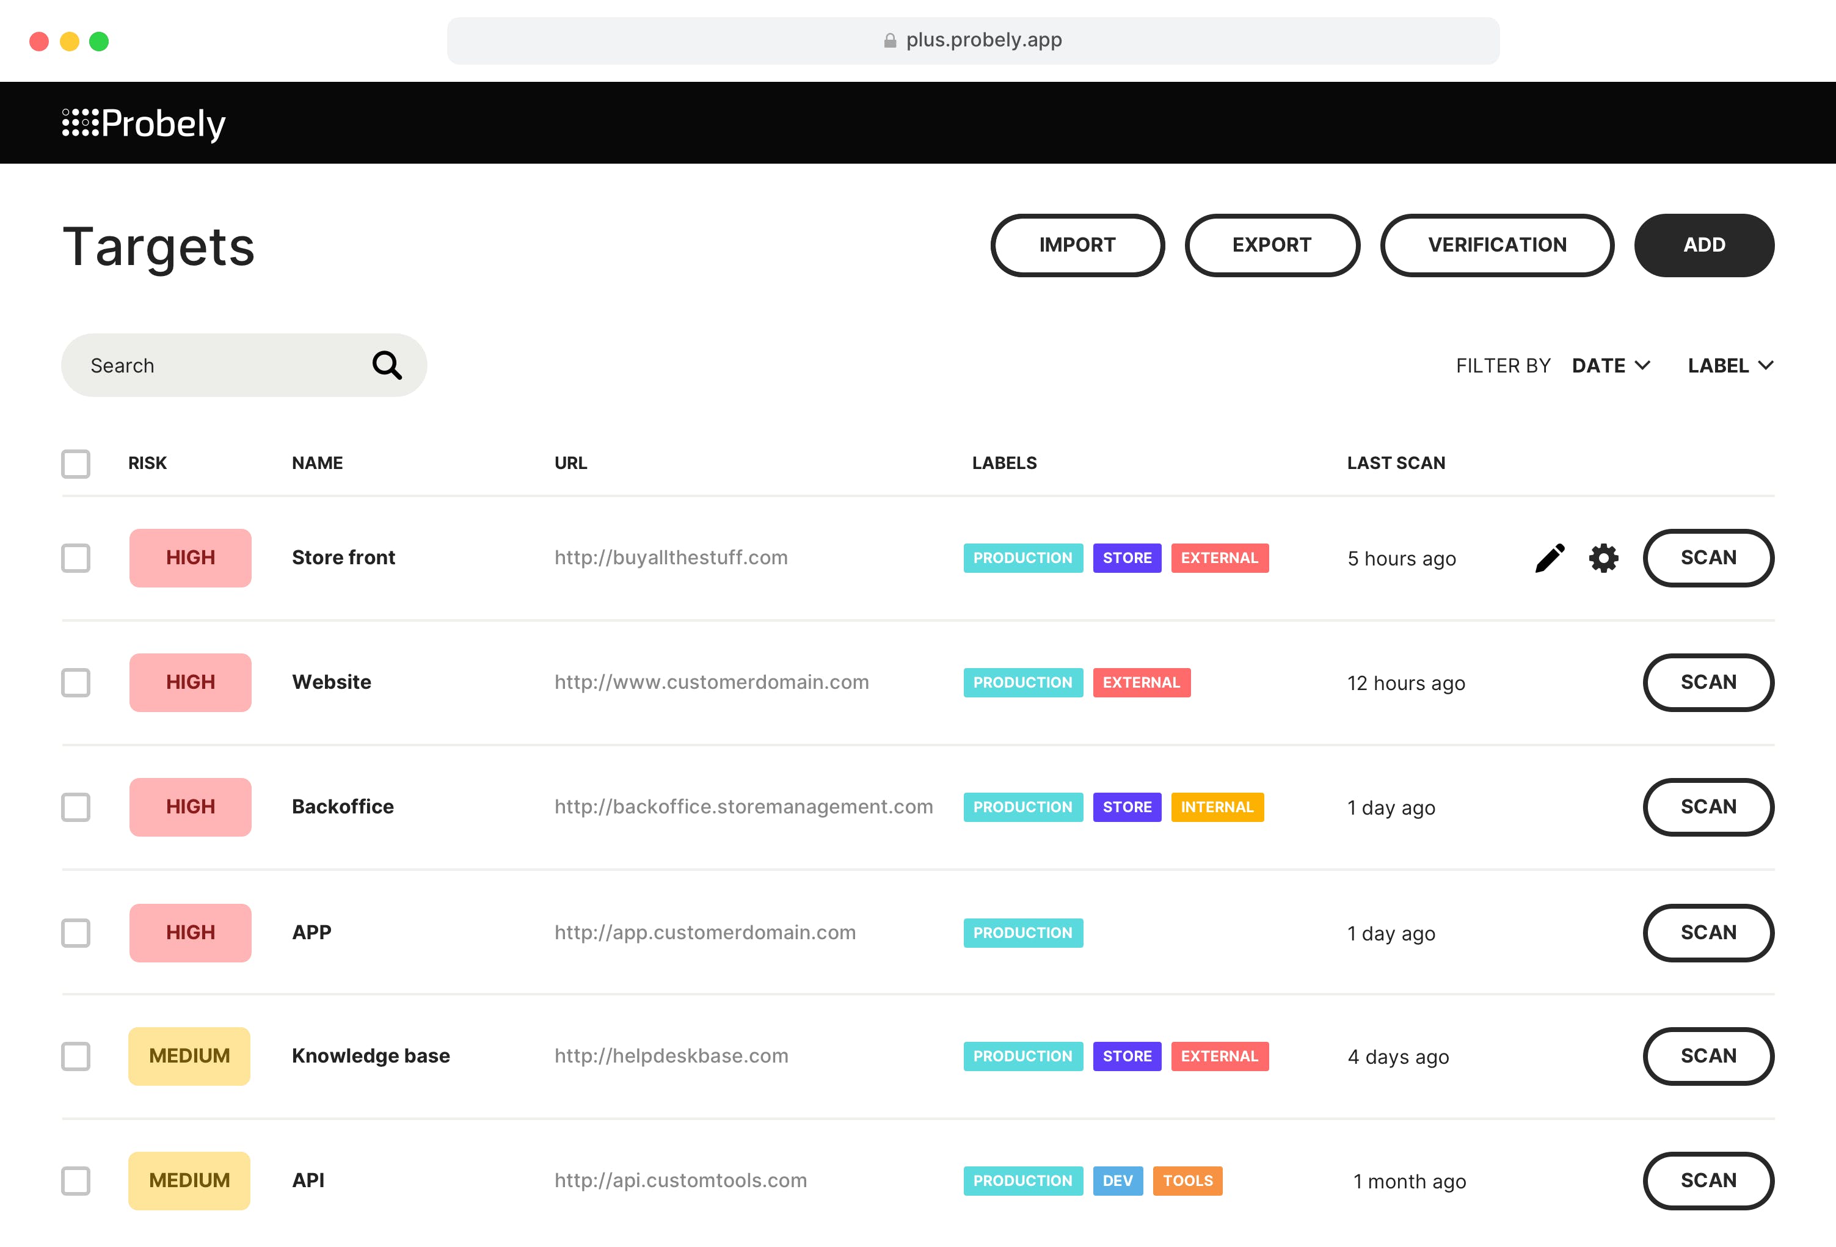
Task: Open the API target name
Action: 308,1180
